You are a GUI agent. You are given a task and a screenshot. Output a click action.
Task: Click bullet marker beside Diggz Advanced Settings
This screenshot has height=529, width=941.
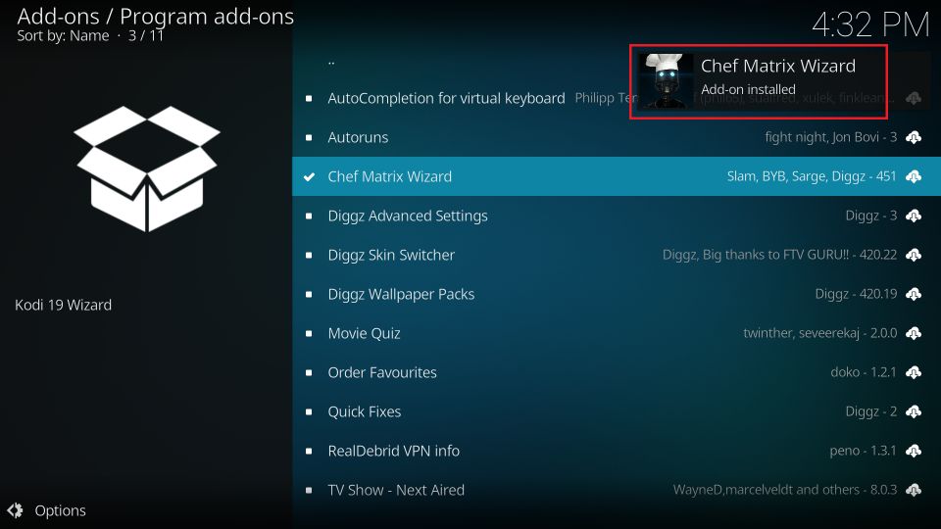click(x=309, y=216)
